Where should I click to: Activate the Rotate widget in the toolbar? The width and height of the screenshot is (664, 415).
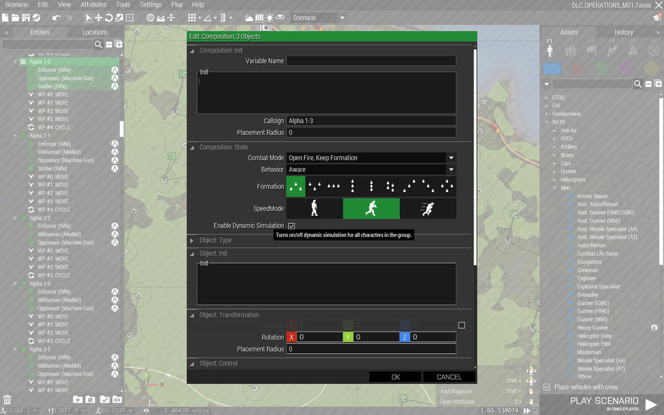click(x=110, y=17)
